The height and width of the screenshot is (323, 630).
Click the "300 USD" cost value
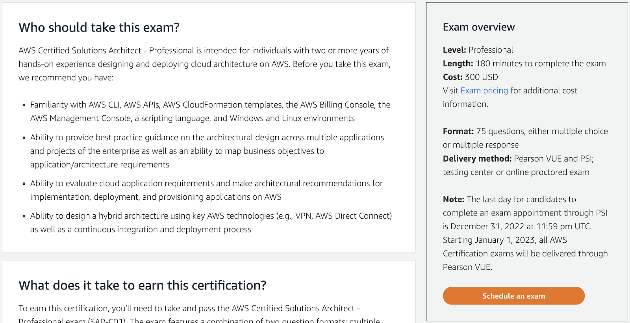481,77
